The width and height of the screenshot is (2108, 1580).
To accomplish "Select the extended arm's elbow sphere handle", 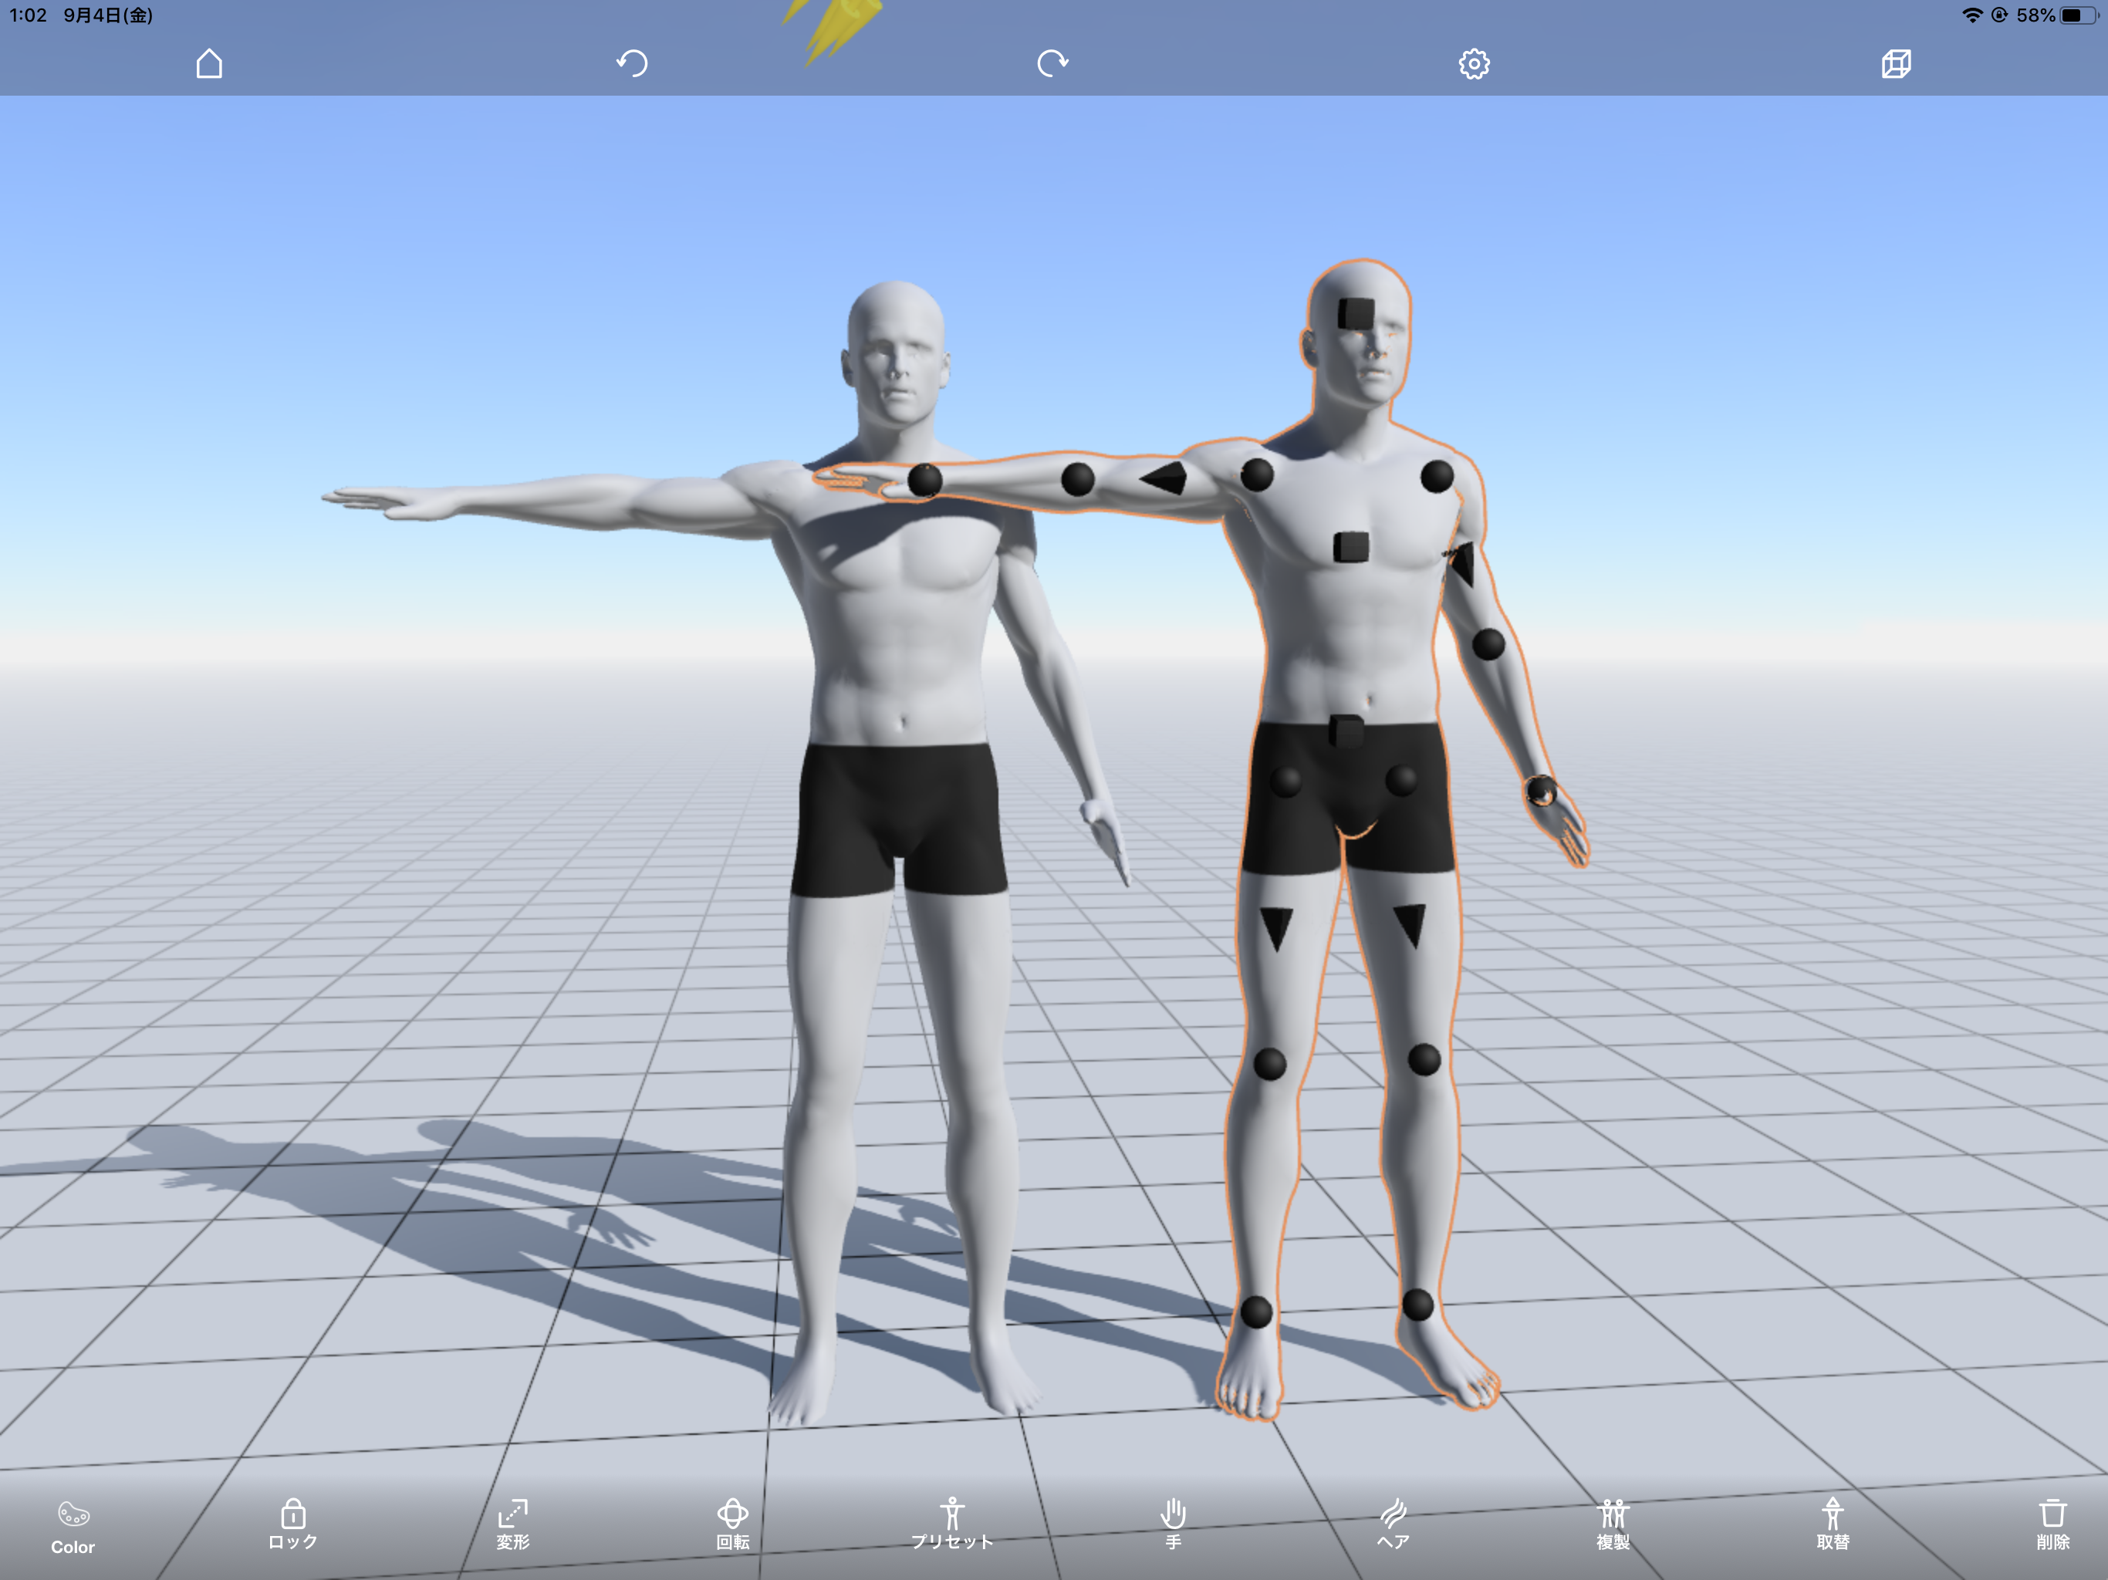I will point(1078,479).
